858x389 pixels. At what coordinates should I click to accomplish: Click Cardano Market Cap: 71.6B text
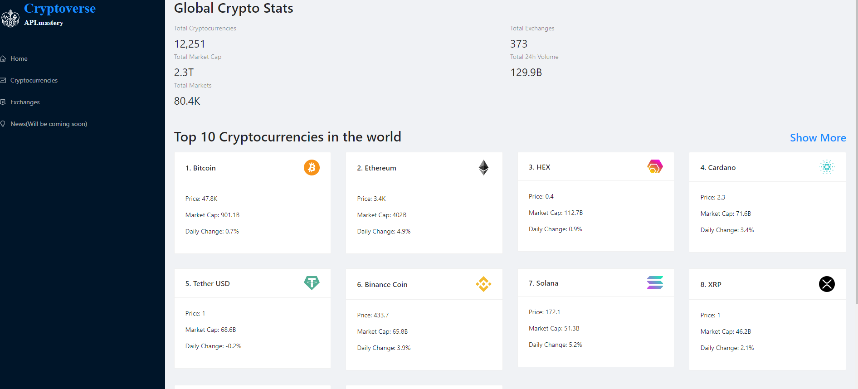(x=726, y=214)
